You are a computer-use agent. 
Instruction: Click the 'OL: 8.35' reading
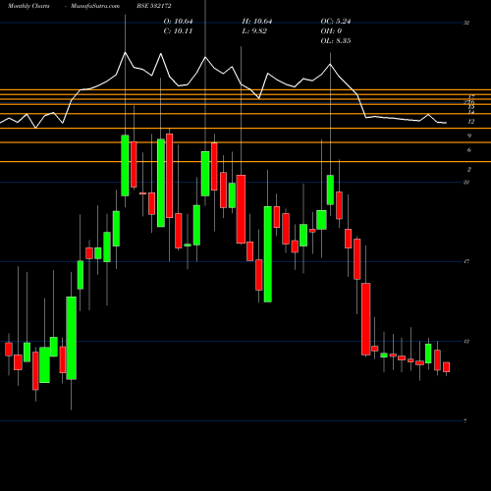pos(336,41)
